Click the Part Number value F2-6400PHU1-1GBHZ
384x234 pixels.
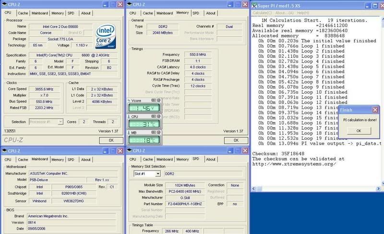(x=185, y=204)
